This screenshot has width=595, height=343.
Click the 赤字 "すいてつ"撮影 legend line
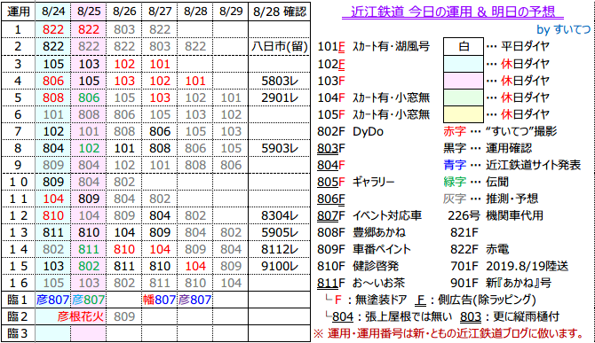[x=500, y=131]
